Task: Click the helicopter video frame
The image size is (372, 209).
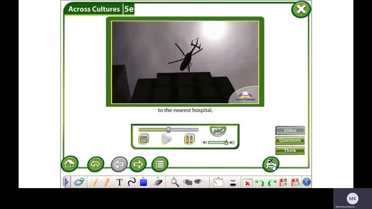Action: click(x=185, y=62)
